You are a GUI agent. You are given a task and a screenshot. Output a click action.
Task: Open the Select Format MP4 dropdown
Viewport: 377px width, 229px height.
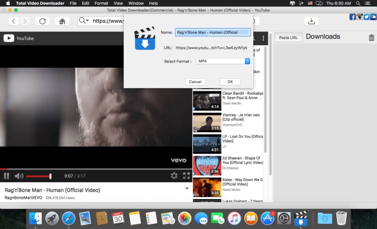click(223, 61)
